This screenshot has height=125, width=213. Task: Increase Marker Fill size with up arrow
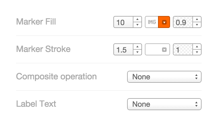[x=137, y=19]
